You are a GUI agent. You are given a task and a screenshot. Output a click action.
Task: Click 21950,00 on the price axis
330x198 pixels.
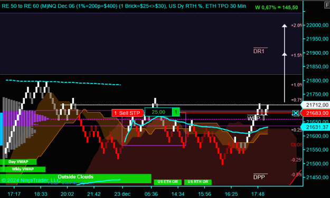coord(317,39)
